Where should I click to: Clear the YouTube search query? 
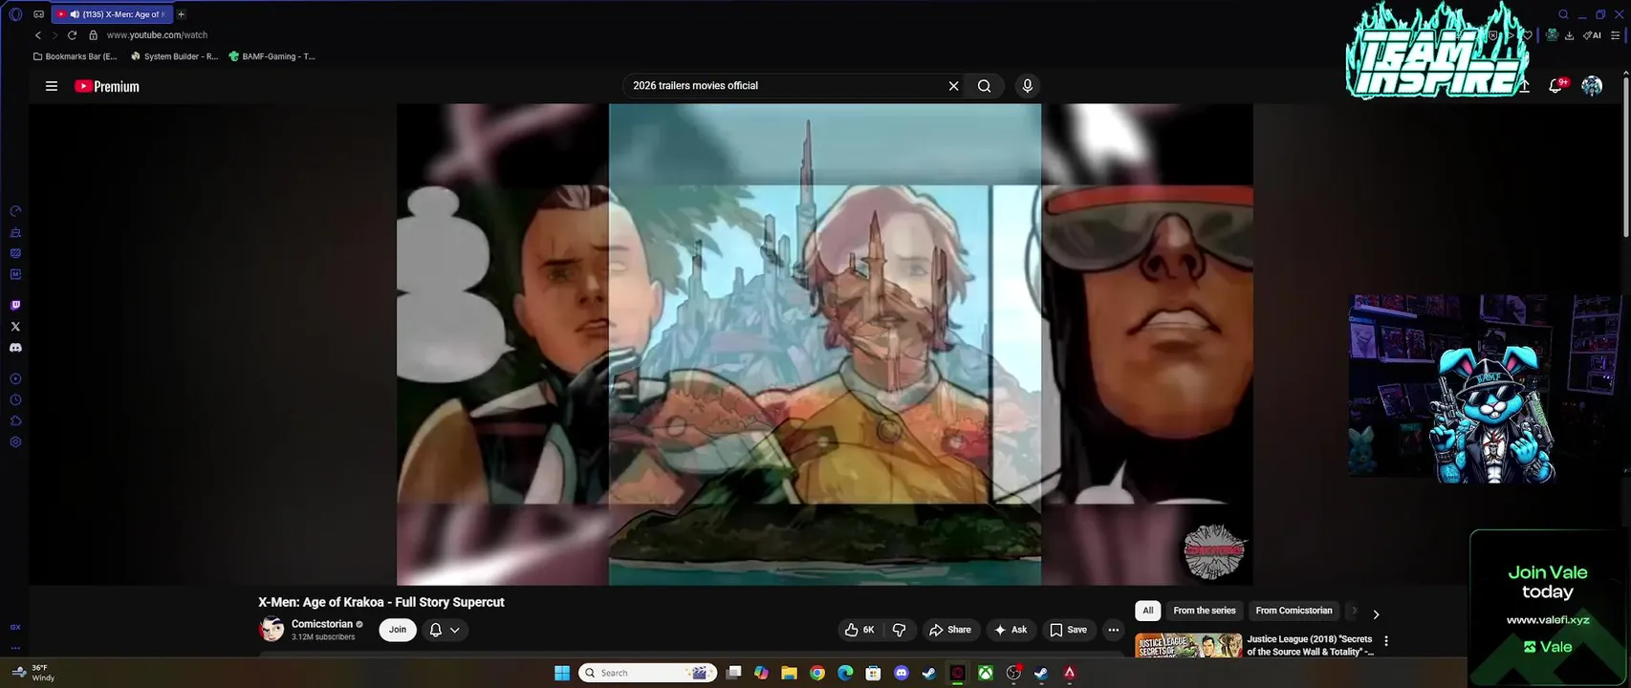(953, 86)
